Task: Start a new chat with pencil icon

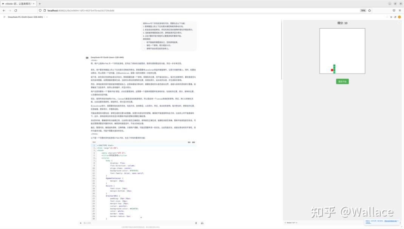Action: [395, 17]
